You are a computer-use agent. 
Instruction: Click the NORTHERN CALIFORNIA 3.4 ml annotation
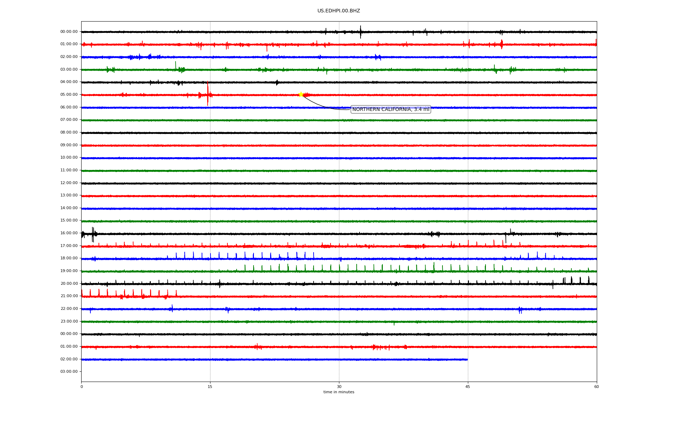click(x=391, y=110)
